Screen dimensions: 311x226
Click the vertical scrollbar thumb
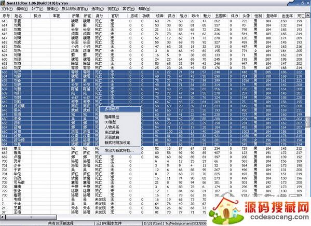[x=307, y=122]
